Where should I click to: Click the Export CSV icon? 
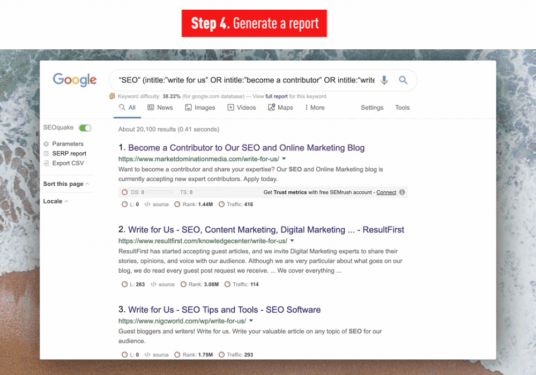(47, 163)
